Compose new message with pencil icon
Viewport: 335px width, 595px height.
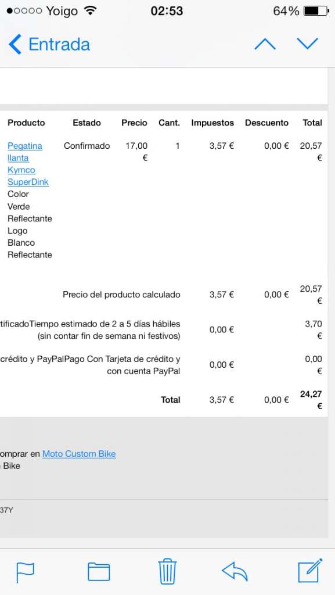tap(310, 571)
